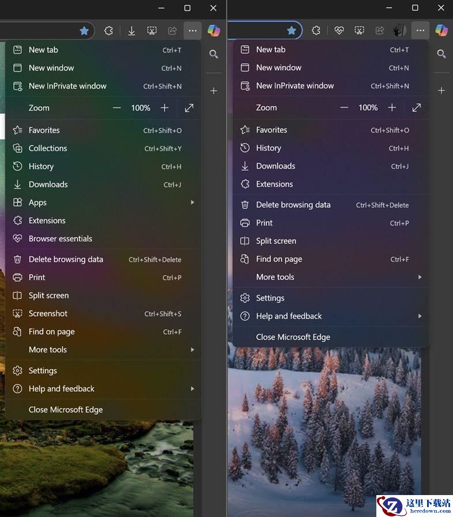The image size is (453, 517).
Task: Open Browser essentials in left menu
Action: point(103,239)
